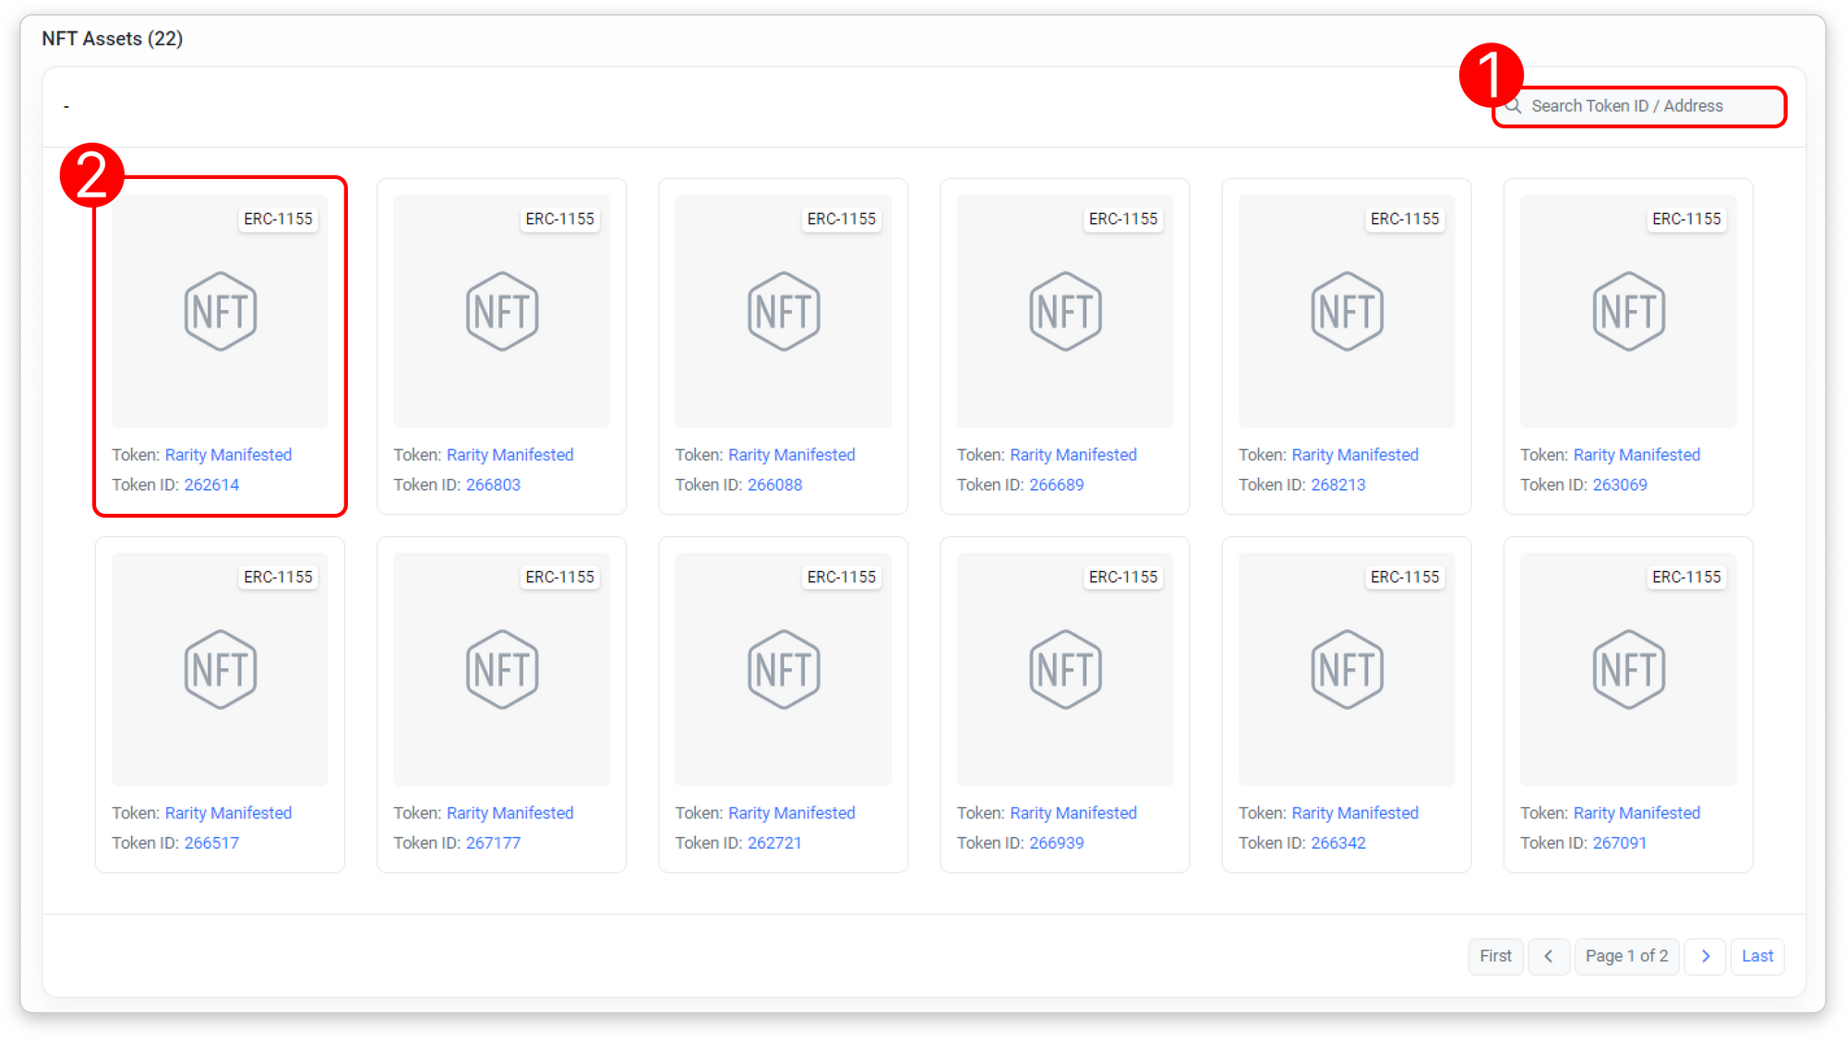Click Rarity Manifested link above ID 268213
The width and height of the screenshot is (1846, 1038).
click(1354, 455)
